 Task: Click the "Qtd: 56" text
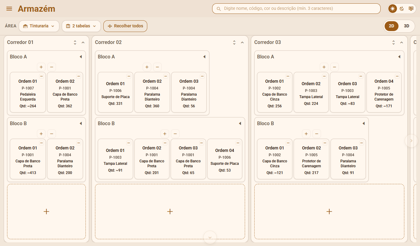pos(189,106)
